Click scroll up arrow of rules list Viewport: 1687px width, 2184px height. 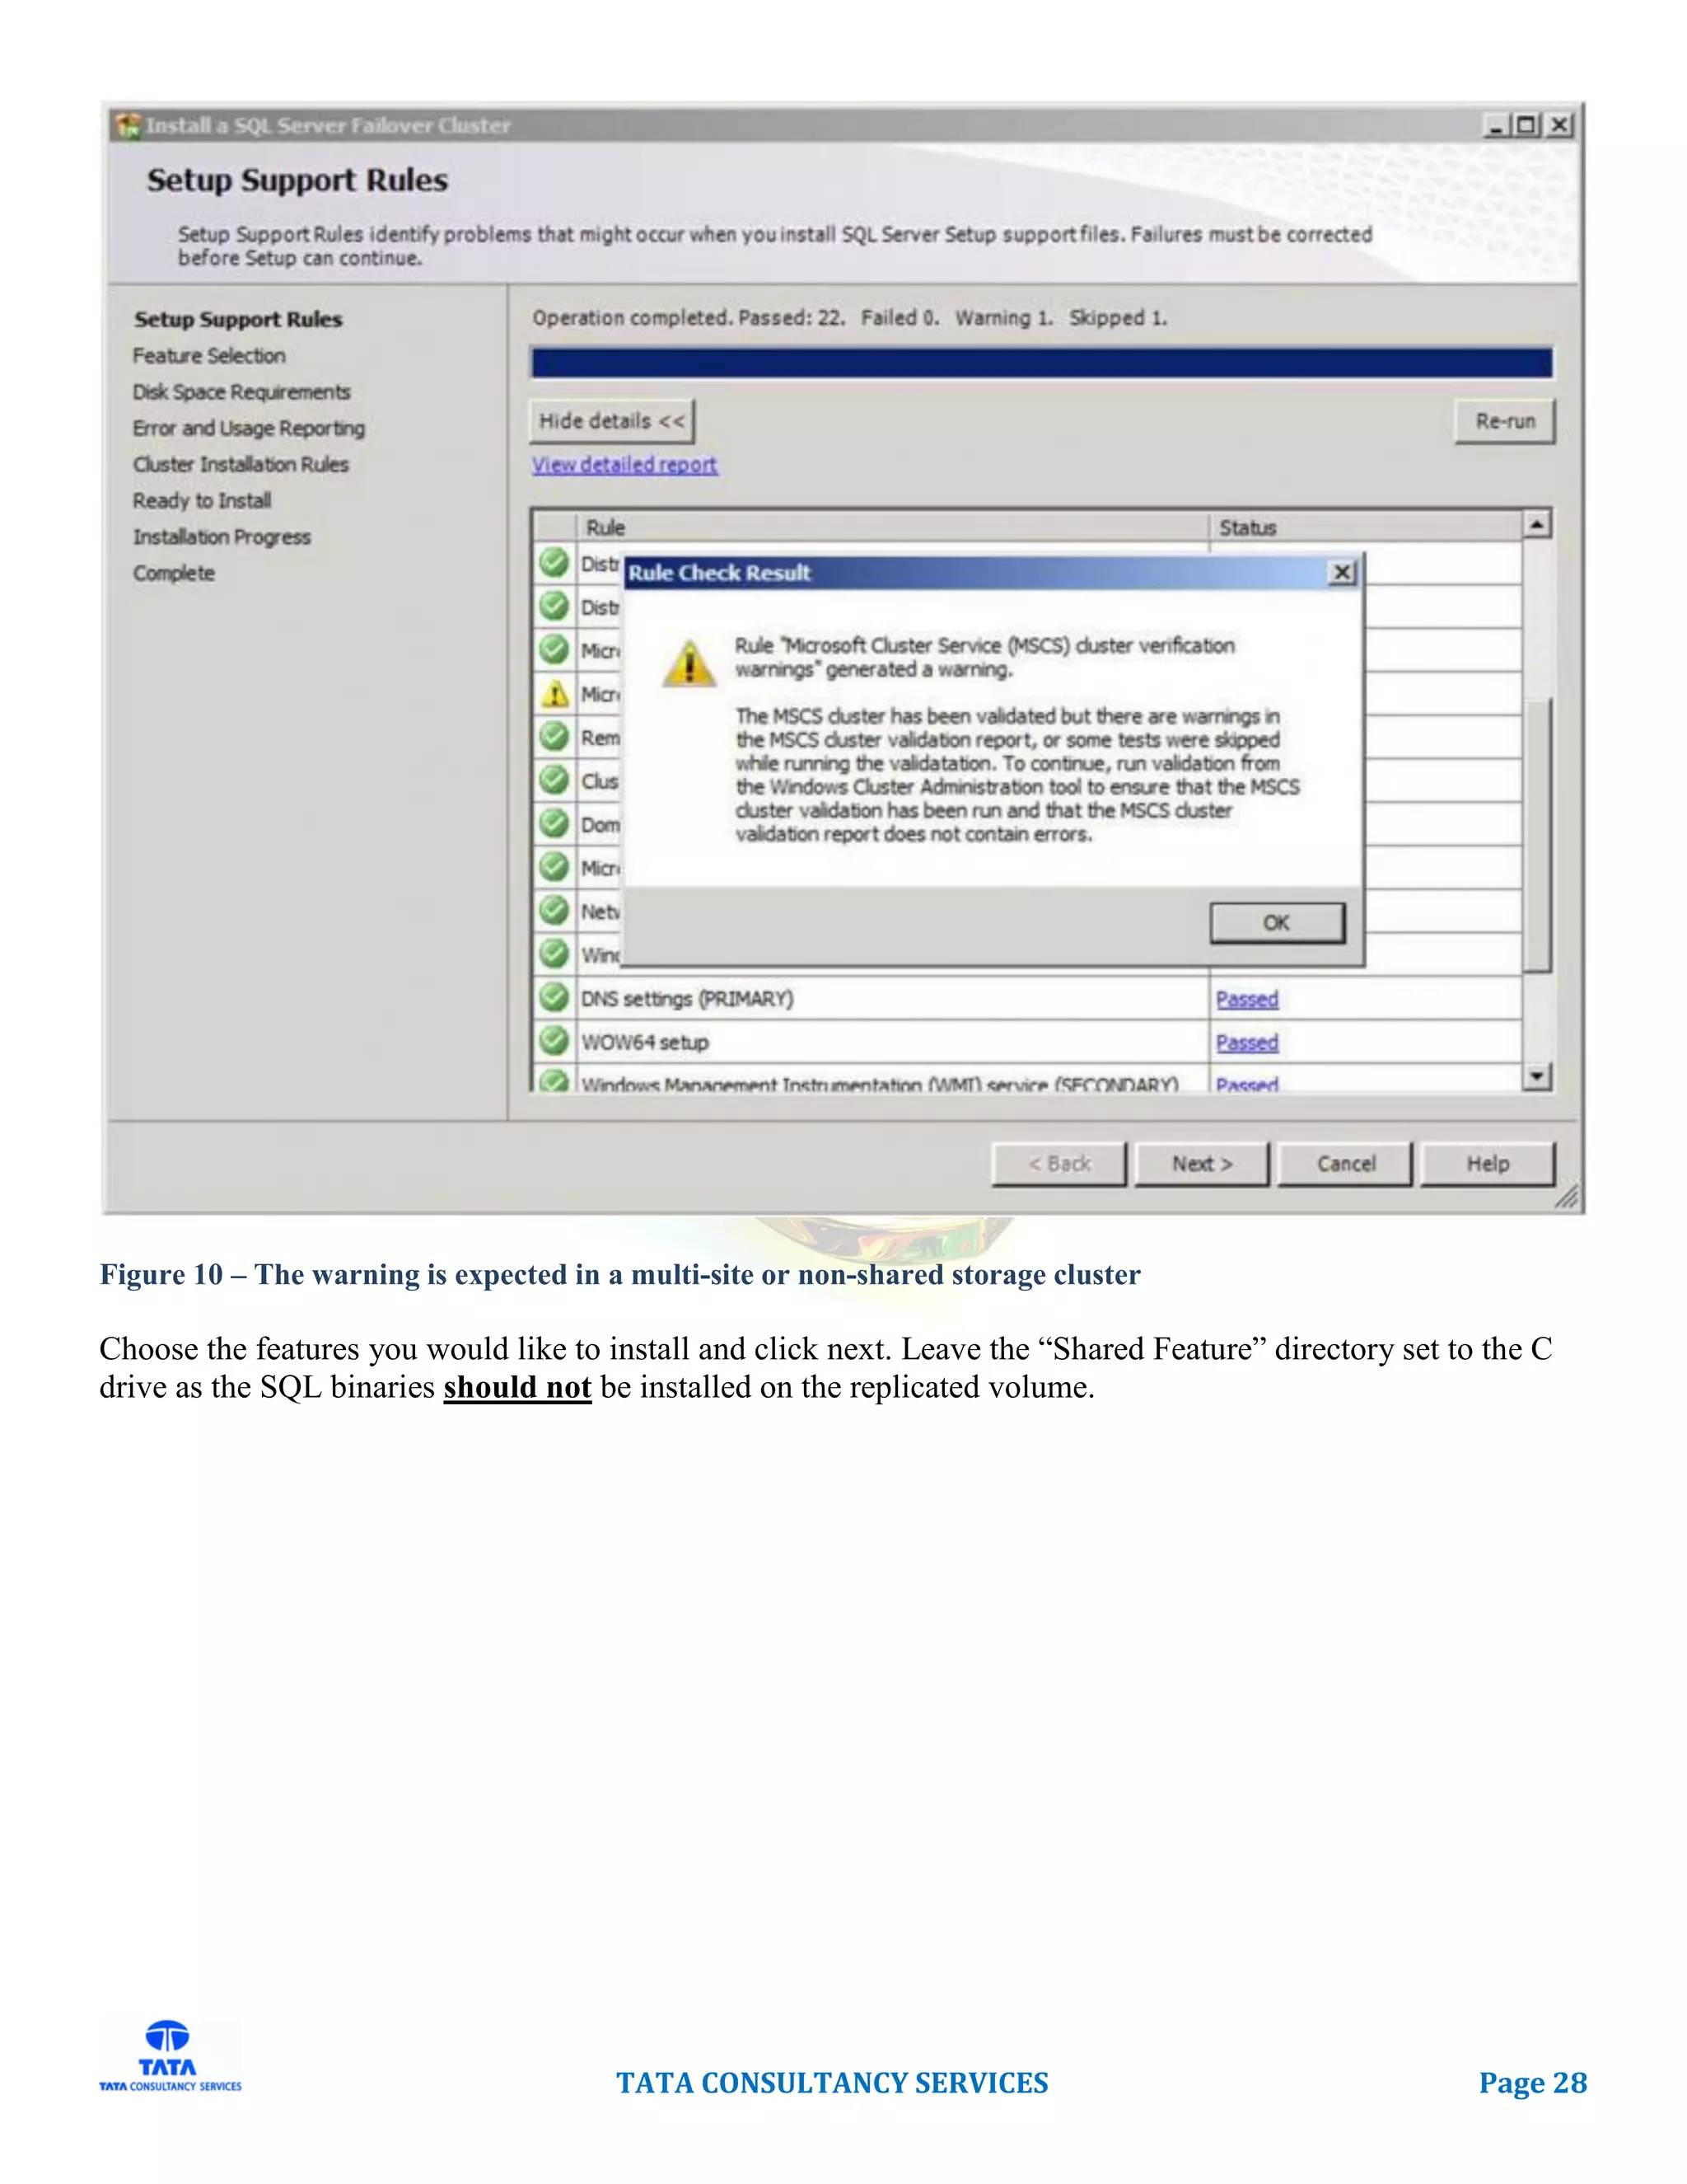[x=1537, y=524]
